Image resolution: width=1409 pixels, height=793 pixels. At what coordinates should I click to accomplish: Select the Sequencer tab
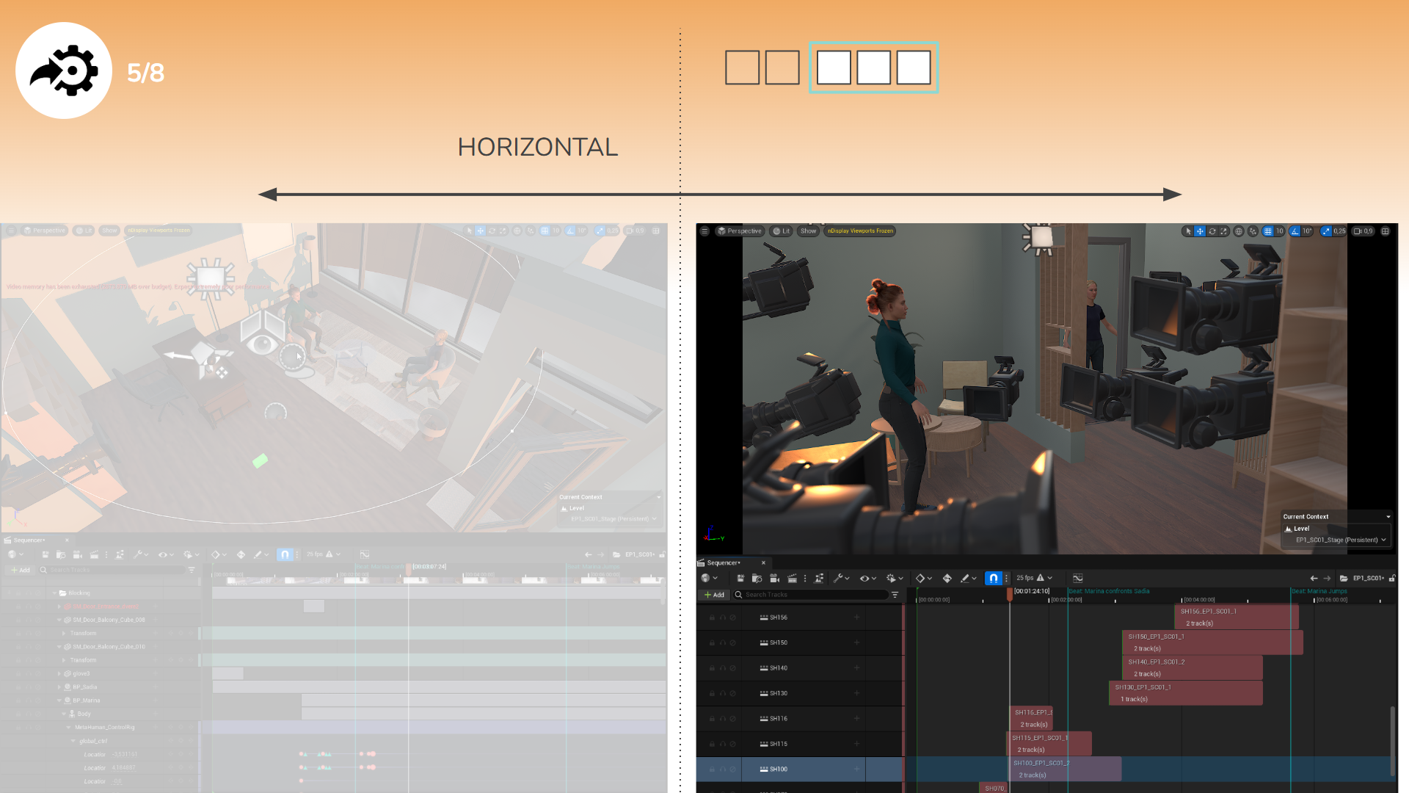(x=723, y=562)
